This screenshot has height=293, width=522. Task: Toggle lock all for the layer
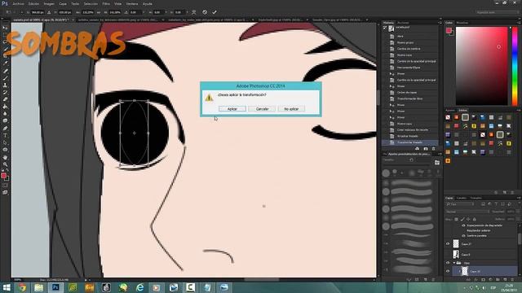pyautogui.click(x=475, y=219)
